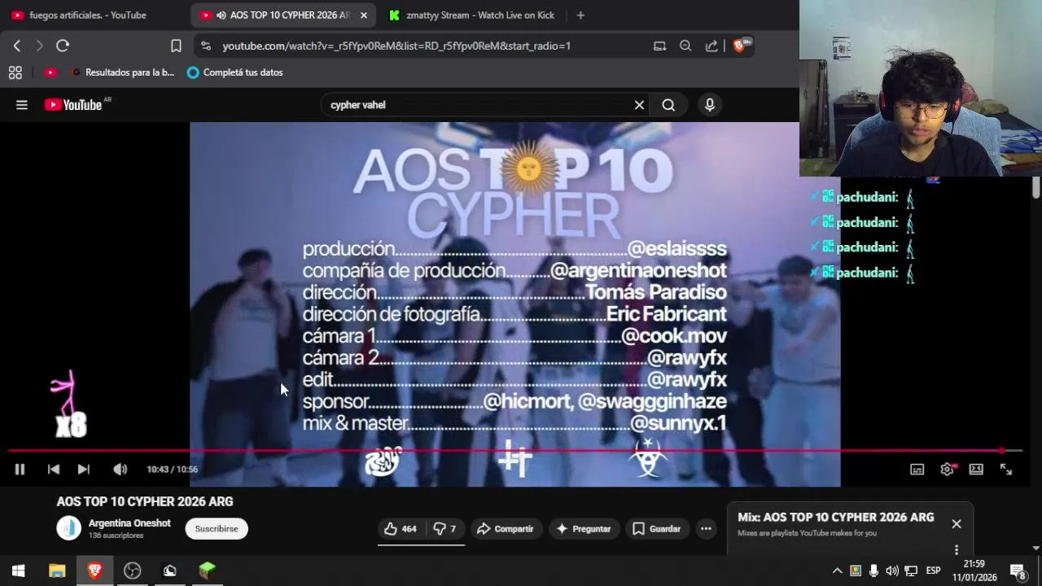Open the YouTube hamburger guide menu

point(22,105)
